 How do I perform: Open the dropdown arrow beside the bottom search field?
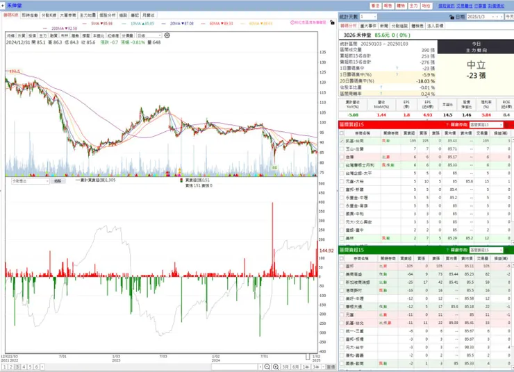point(260,366)
